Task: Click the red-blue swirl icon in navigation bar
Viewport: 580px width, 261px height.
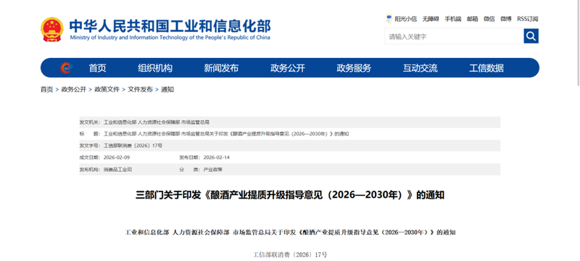Action: 66,68
